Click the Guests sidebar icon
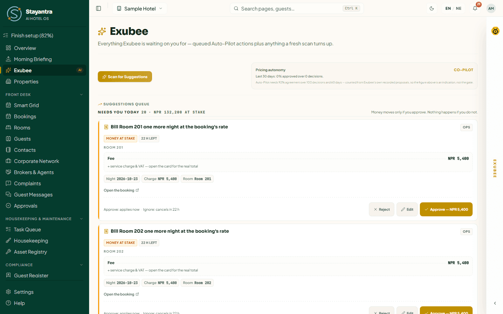The image size is (503, 314). [x=8, y=139]
